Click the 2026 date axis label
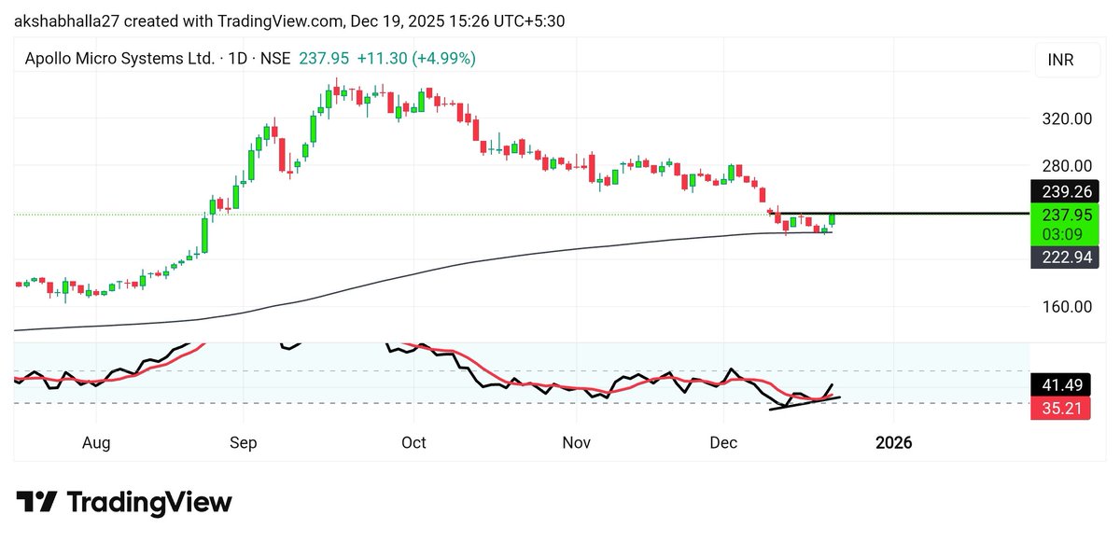The height and width of the screenshot is (543, 1120). click(x=894, y=442)
